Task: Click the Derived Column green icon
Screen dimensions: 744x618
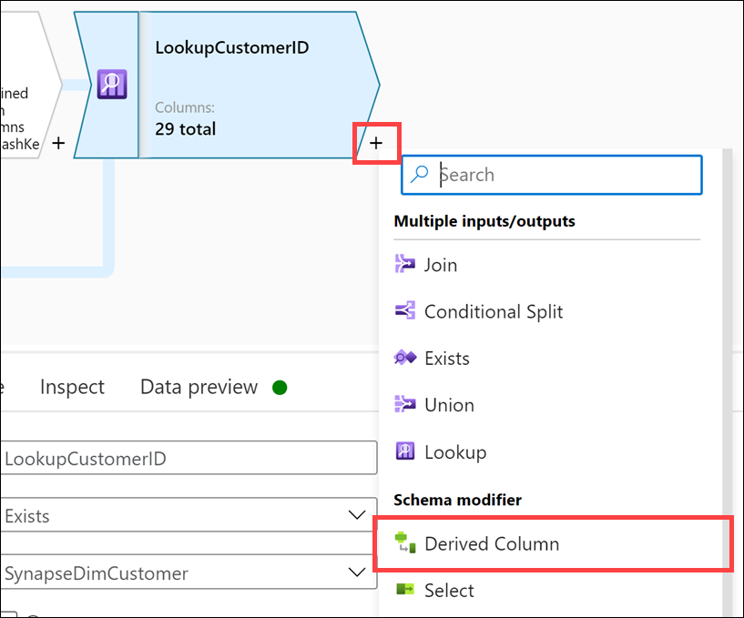Action: pyautogui.click(x=404, y=542)
